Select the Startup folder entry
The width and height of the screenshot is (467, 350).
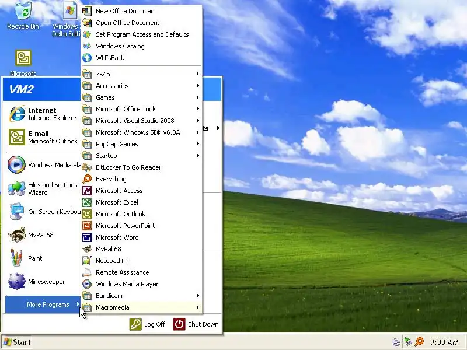pos(141,156)
